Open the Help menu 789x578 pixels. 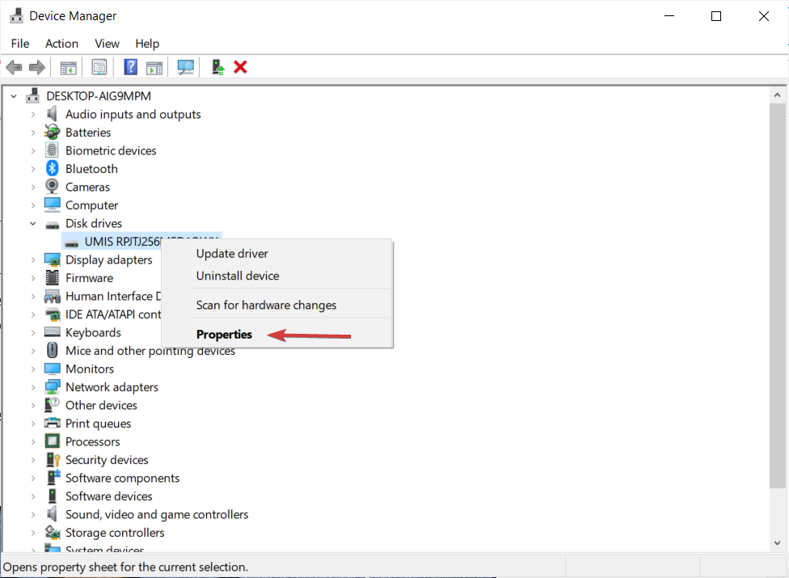[147, 44]
